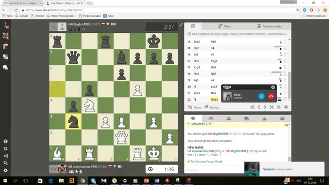This screenshot has height=185, width=329.
Task: Step forward one move
Action: tap(265, 107)
